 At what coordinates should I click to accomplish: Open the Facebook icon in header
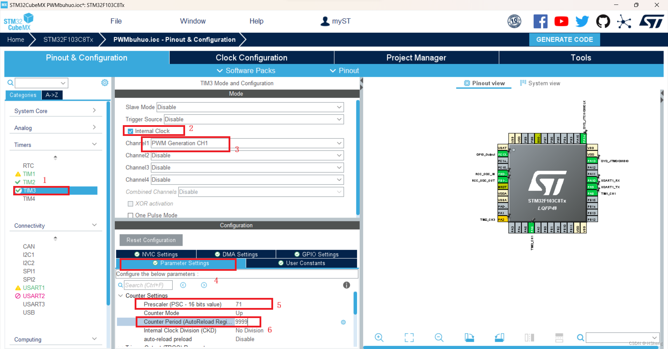point(540,22)
